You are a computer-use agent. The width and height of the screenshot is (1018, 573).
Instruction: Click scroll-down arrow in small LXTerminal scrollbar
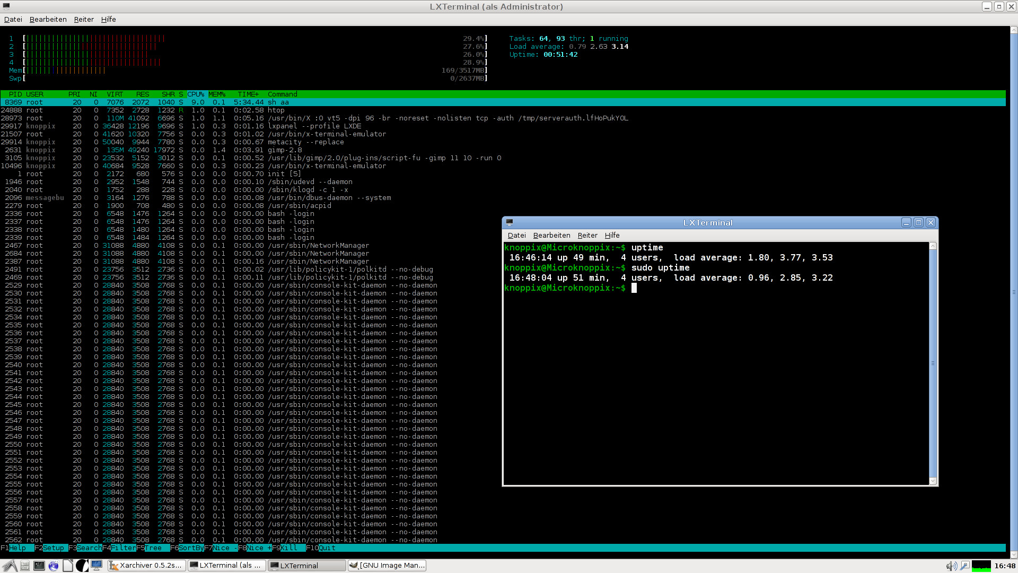pos(933,481)
